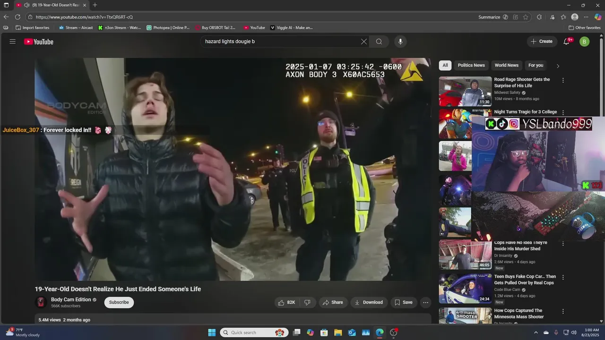Open the Edge Copilot icon
This screenshot has width=605, height=340.
coord(598,17)
